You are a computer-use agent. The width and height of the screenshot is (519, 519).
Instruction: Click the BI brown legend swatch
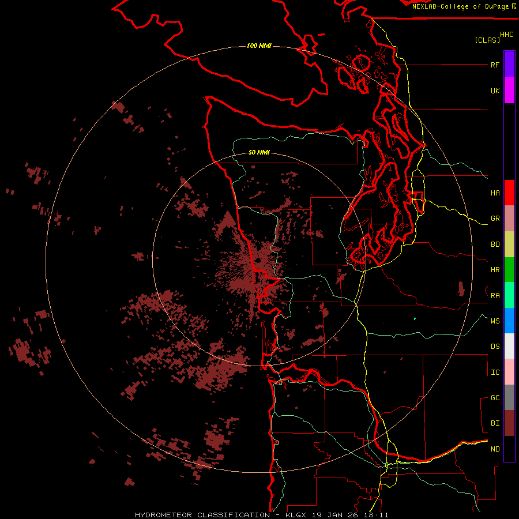(x=509, y=423)
